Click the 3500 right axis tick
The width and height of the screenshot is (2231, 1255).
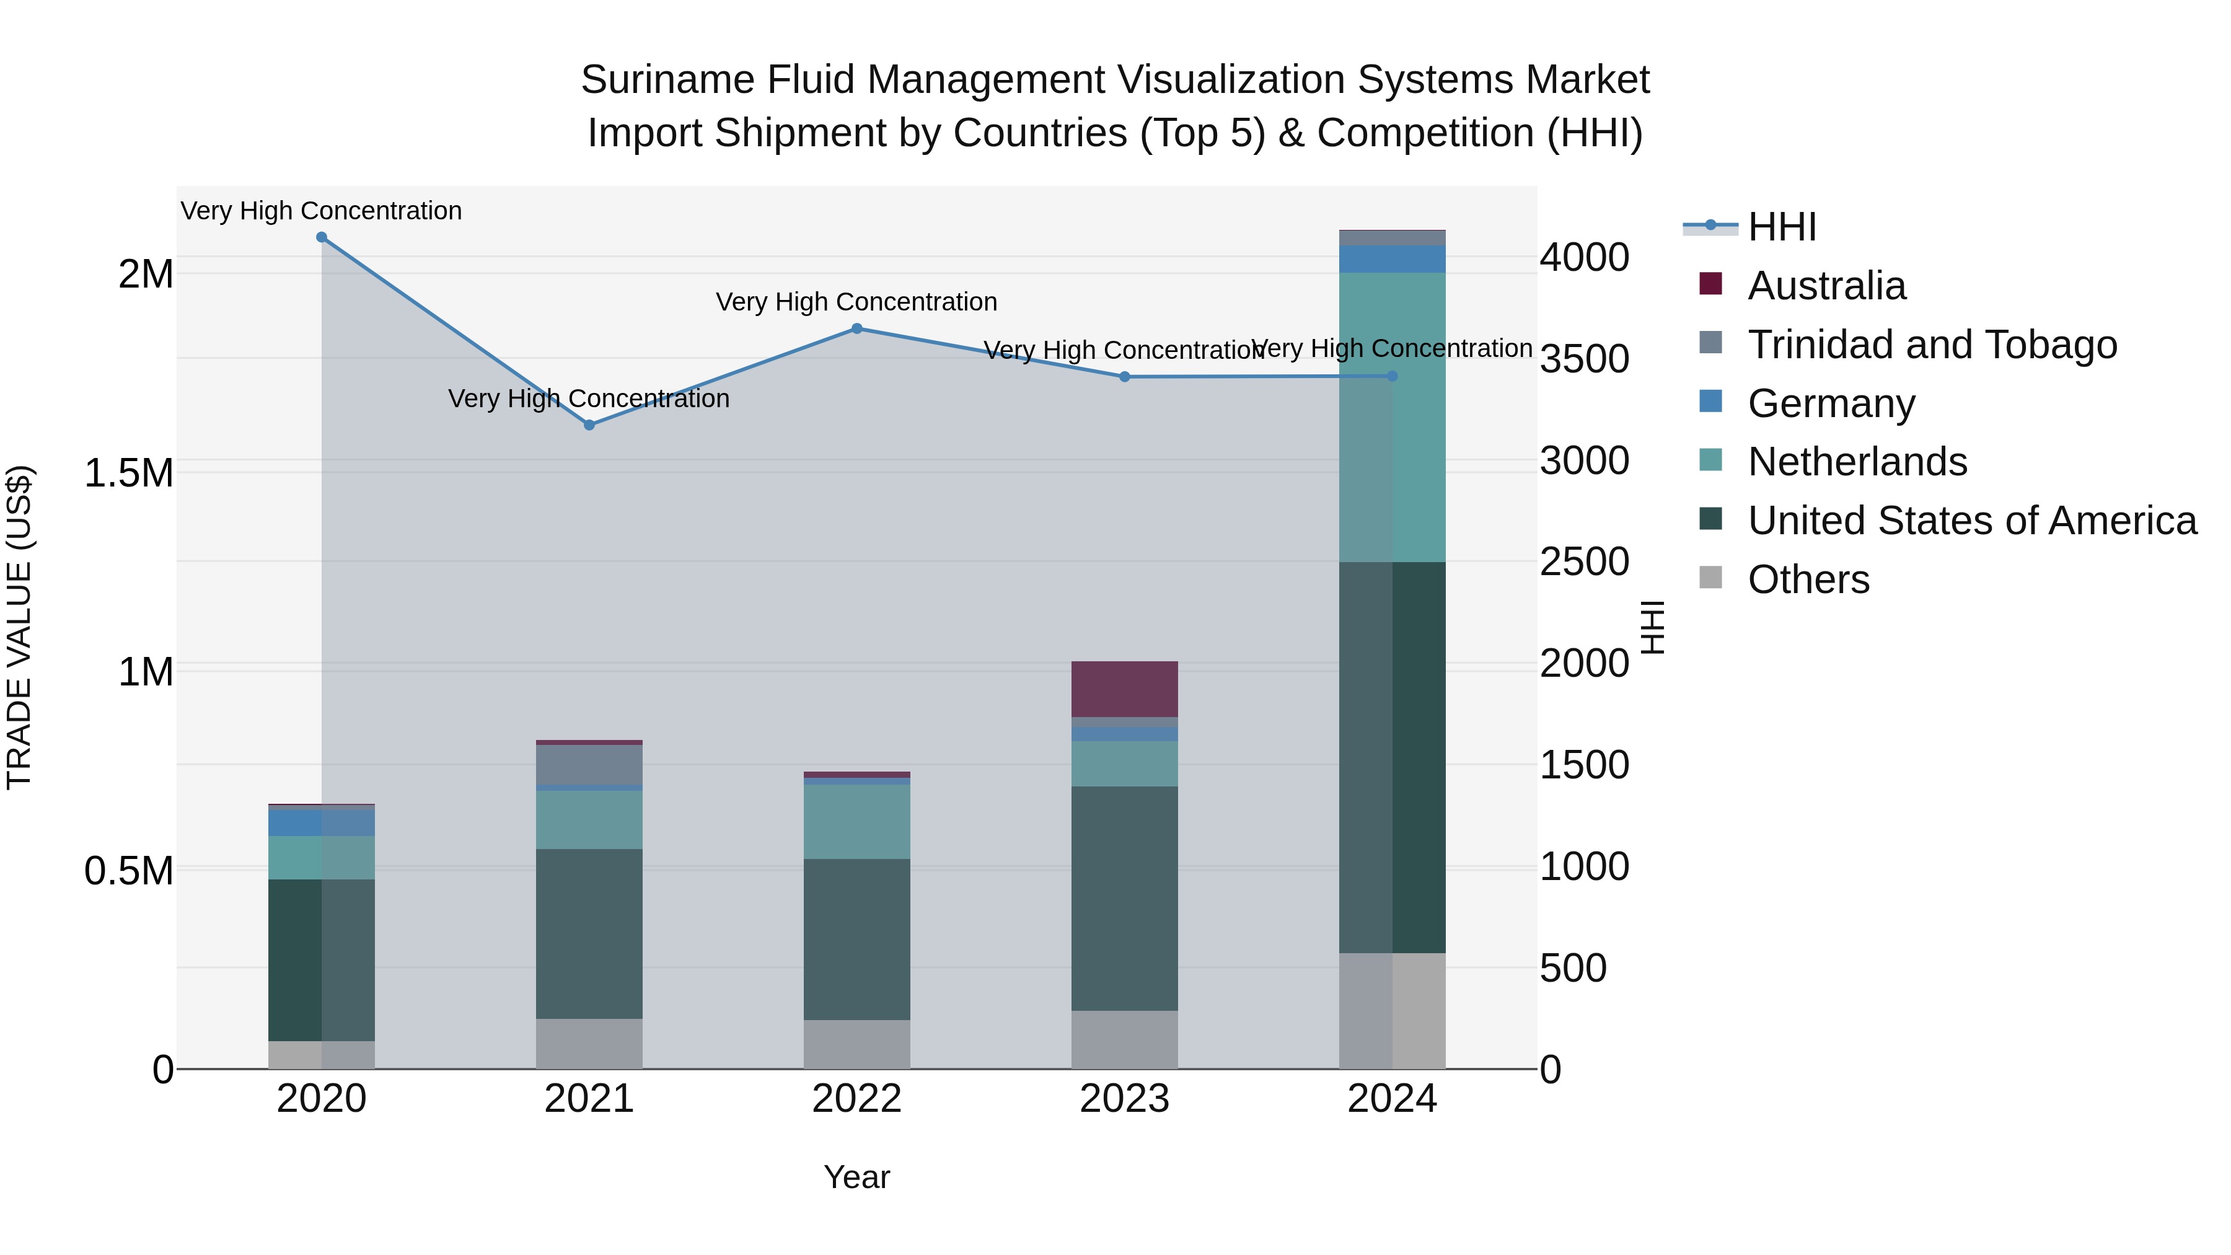click(x=1585, y=359)
